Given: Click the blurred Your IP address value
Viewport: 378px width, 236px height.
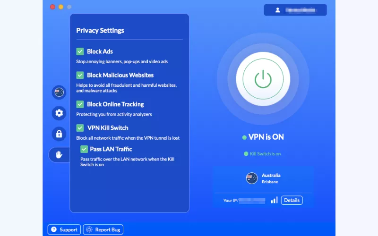Looking at the screenshot, I should pos(252,200).
